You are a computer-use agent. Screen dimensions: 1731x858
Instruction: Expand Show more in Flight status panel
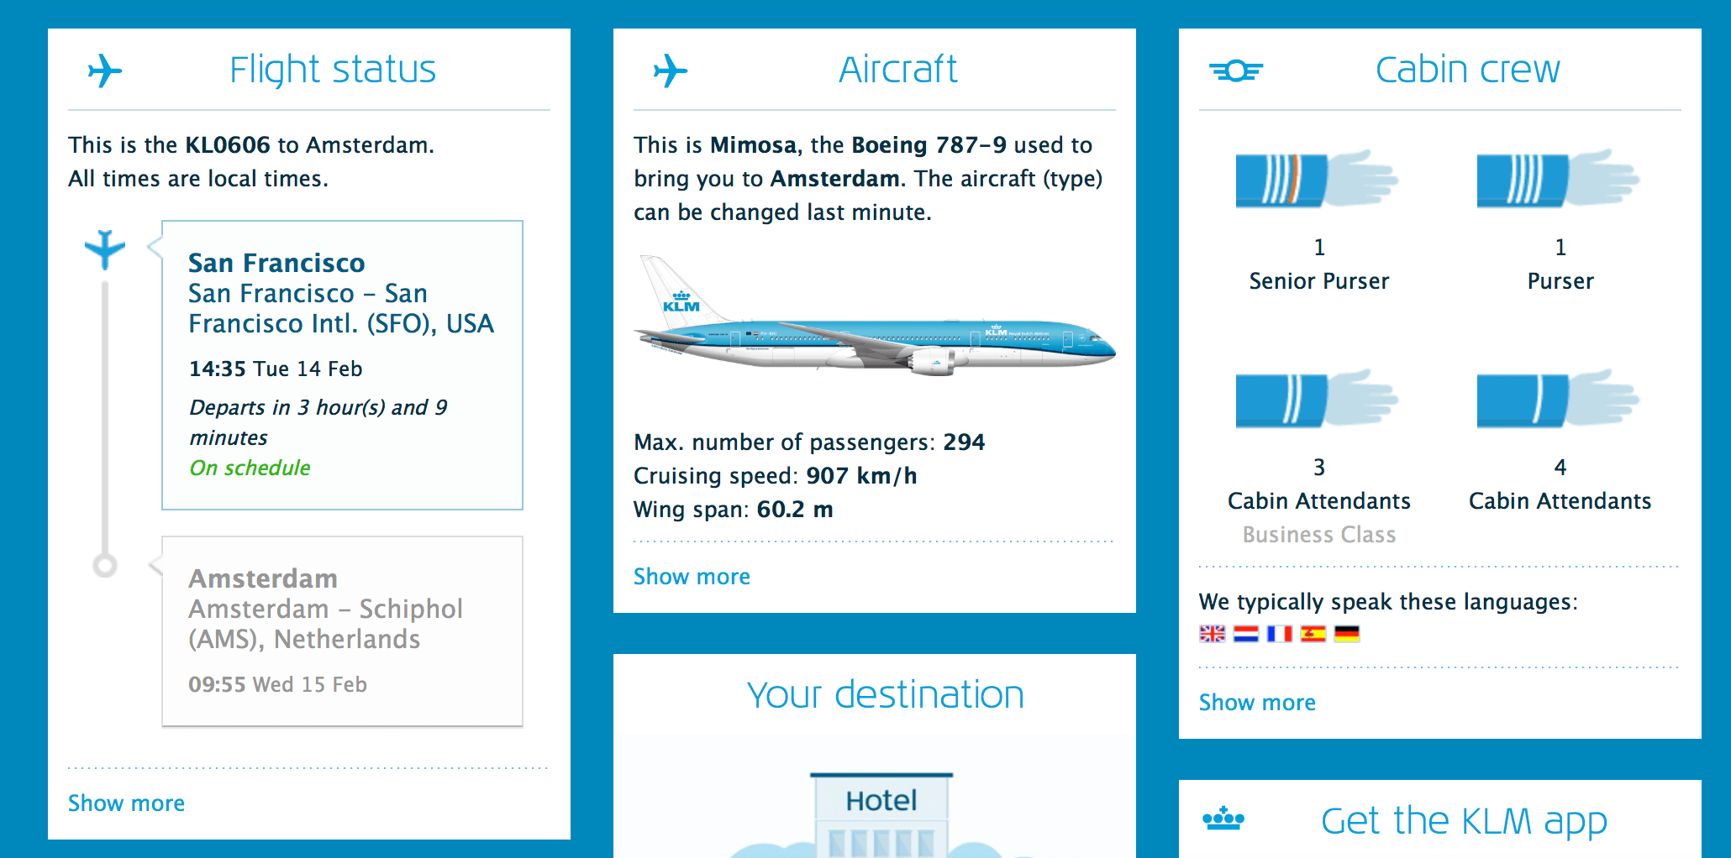click(x=125, y=803)
